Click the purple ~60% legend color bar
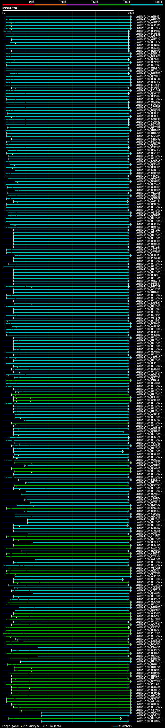The height and width of the screenshot is (728, 165). point(83,5)
